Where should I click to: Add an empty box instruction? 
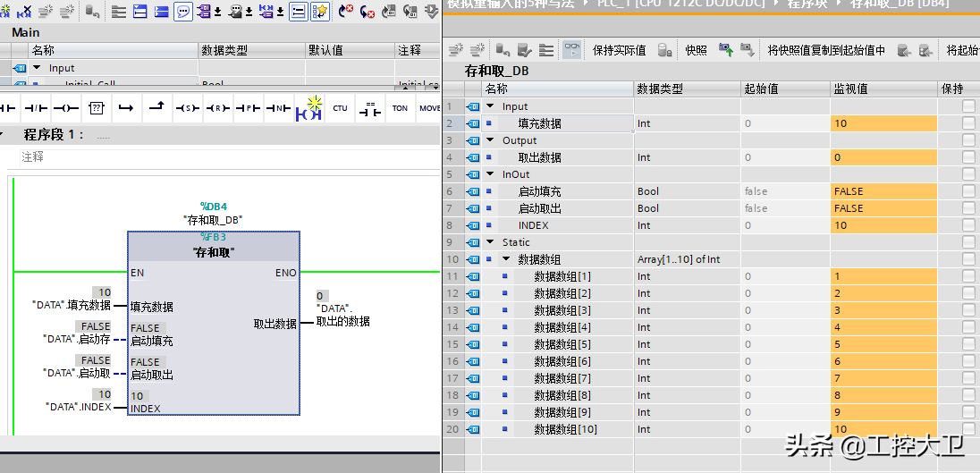click(x=96, y=108)
